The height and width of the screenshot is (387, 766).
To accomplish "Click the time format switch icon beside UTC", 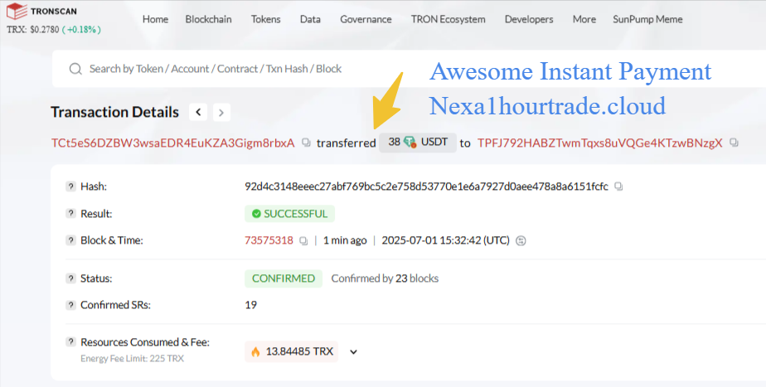I will (x=521, y=240).
